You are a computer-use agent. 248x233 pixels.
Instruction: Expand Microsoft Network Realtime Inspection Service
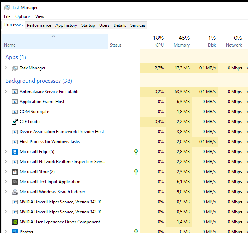click(x=6, y=162)
